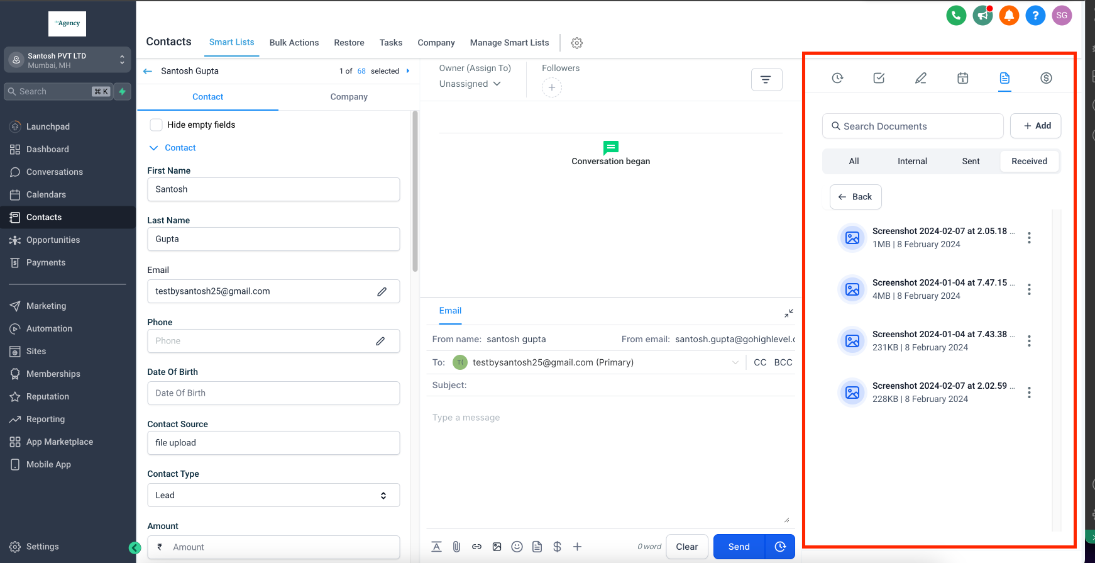Open the Santosh PVT LTD account switcher
Screen dimensions: 1095x563
tap(67, 60)
